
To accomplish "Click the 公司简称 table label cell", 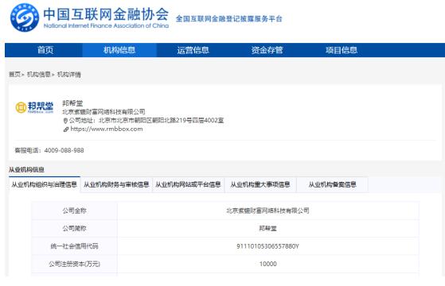I will point(74,229).
